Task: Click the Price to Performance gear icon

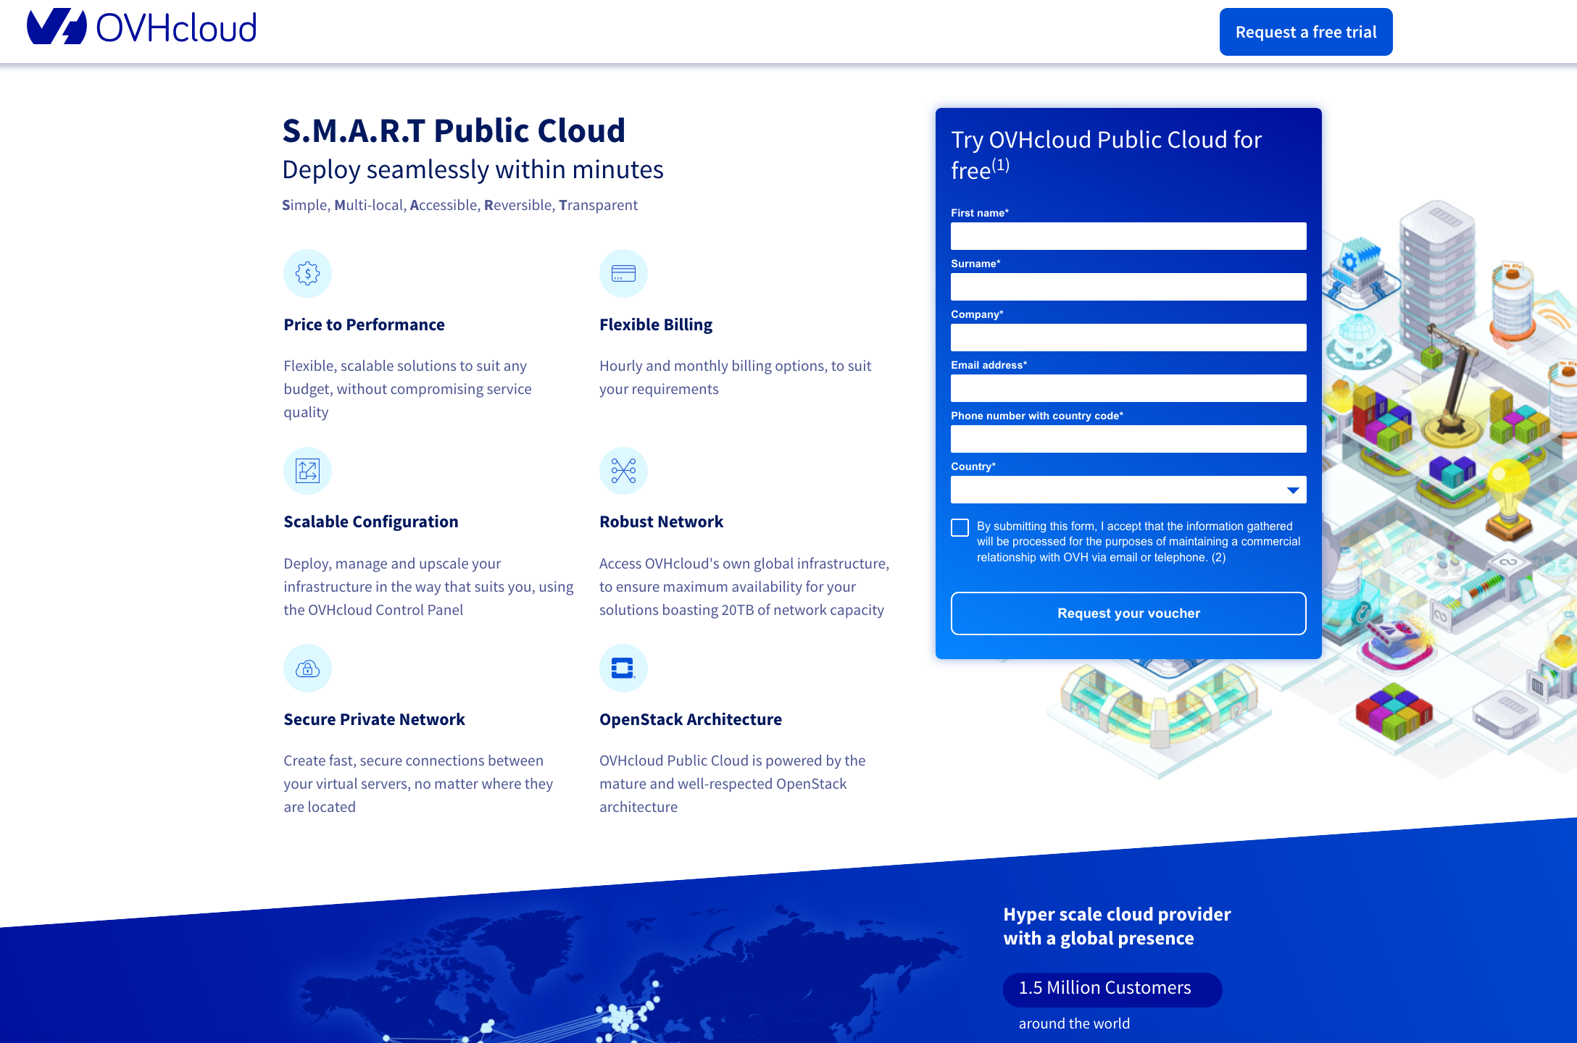Action: point(307,273)
